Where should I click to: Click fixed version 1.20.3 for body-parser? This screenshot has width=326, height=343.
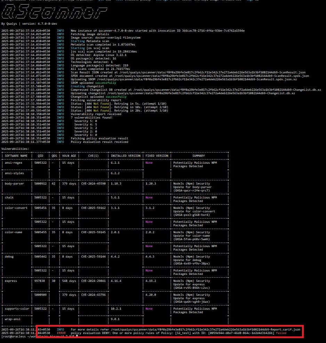[151, 183]
